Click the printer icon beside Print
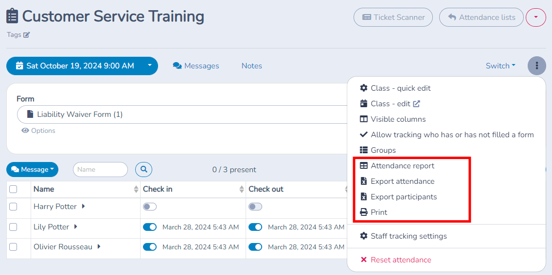 point(364,212)
